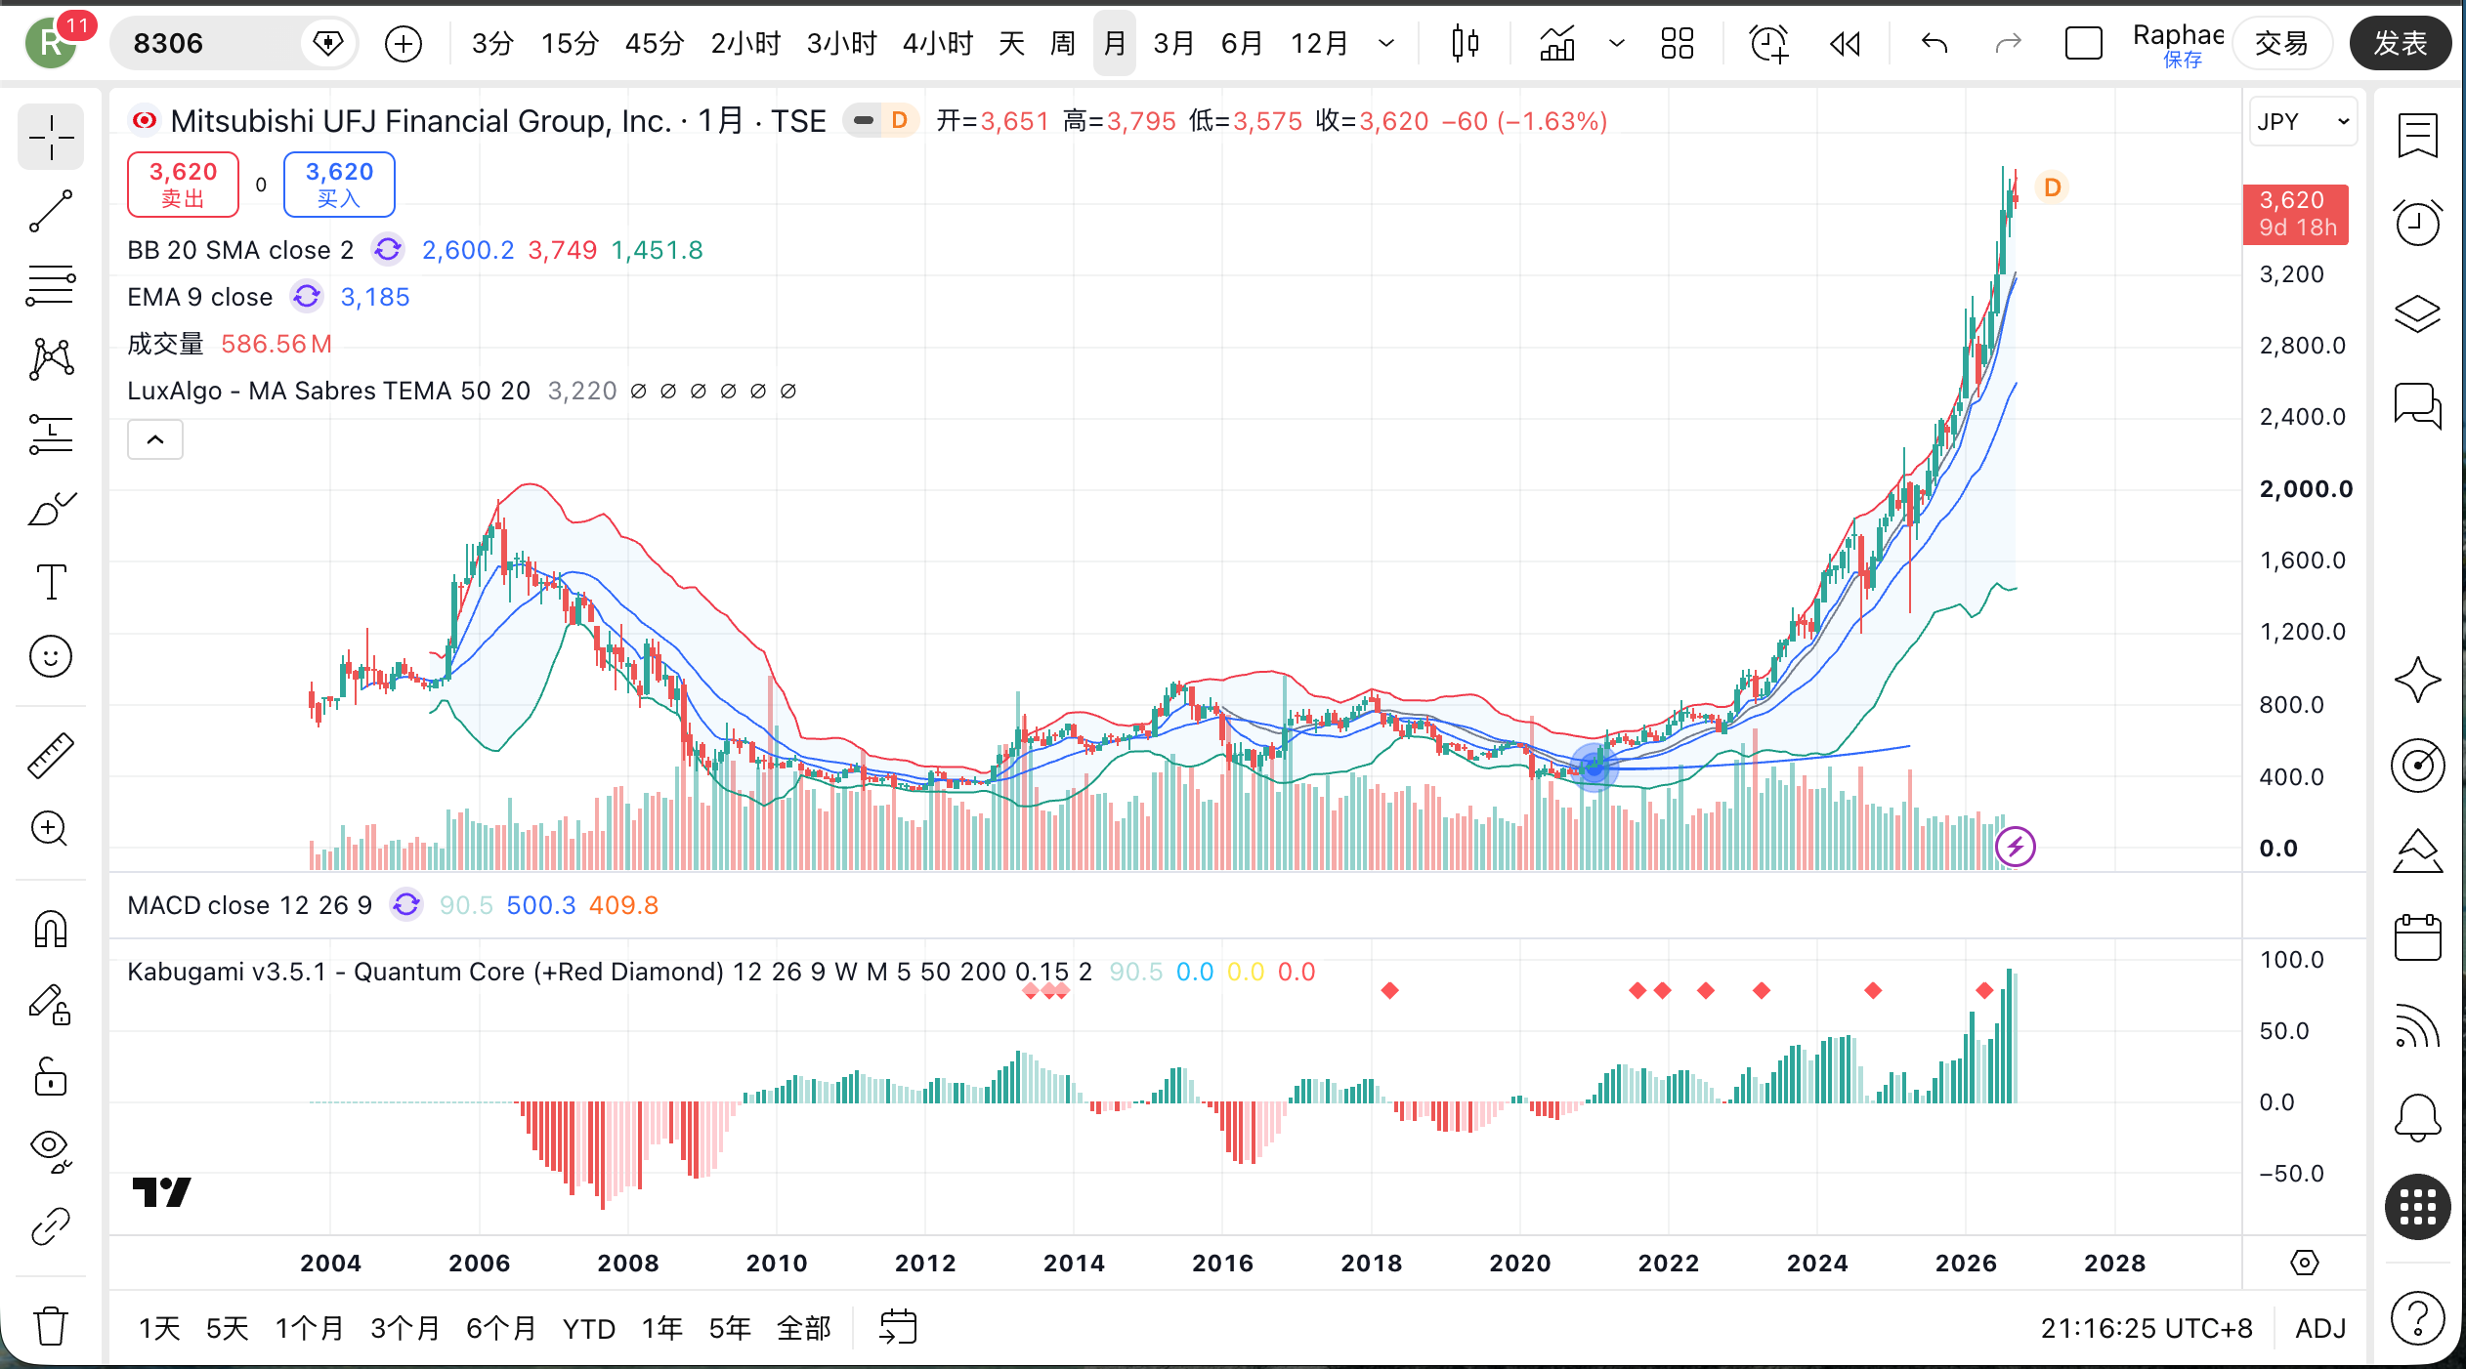Open the layout grid selector
Viewport: 2466px width, 1369px height.
[1678, 43]
